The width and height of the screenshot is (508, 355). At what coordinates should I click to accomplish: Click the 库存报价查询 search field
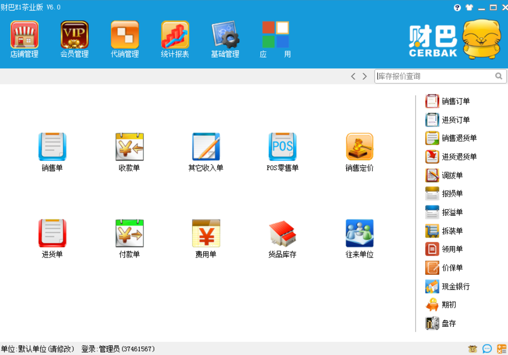(x=437, y=76)
